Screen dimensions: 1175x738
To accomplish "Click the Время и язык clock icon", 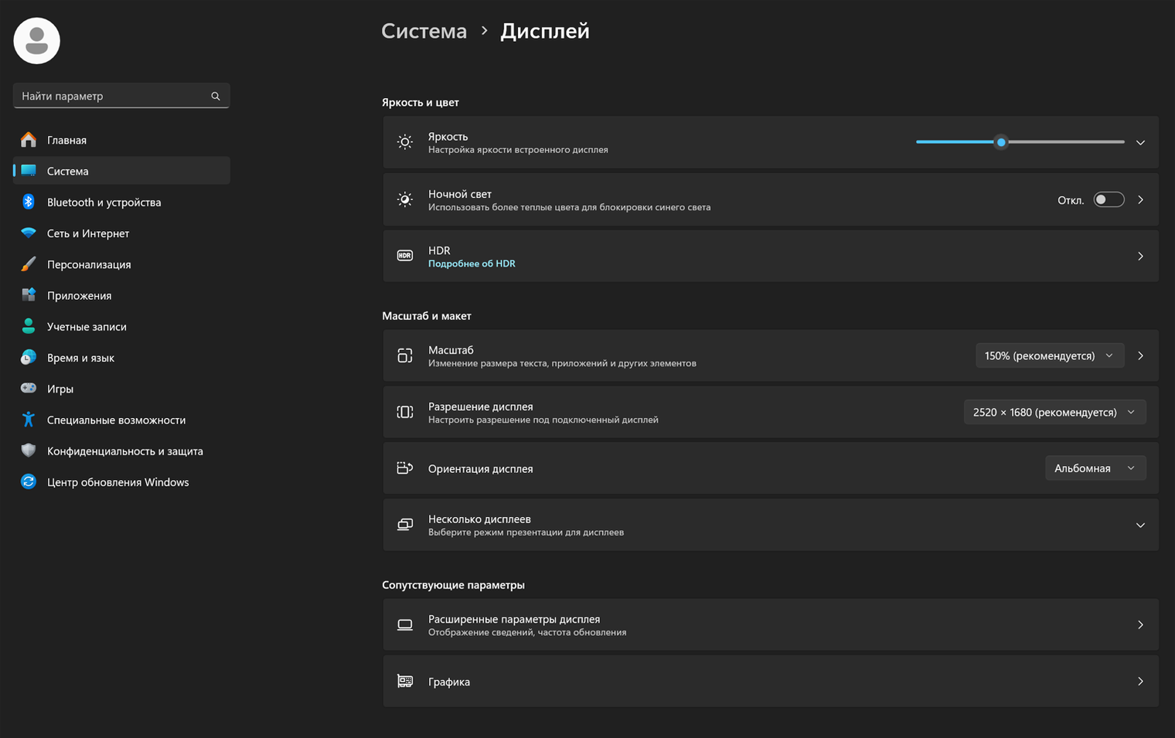I will point(29,357).
